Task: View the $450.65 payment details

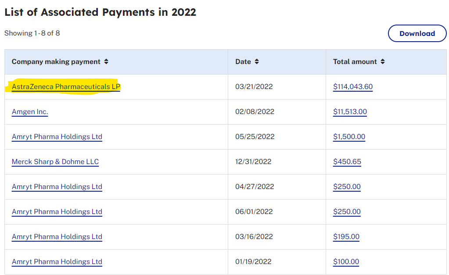Action: pos(347,162)
